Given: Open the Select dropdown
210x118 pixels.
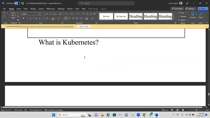Looking at the screenshot, I should pyautogui.click(x=182, y=20).
